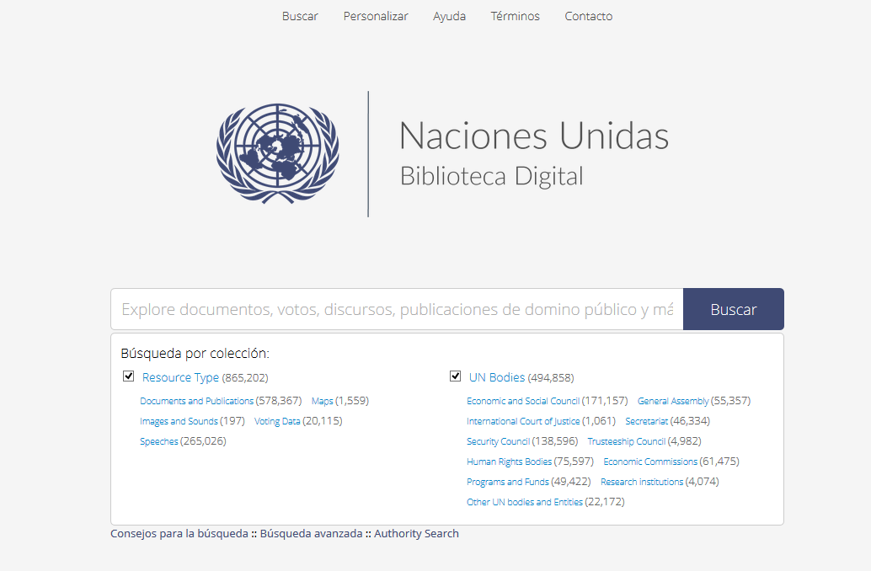Click the Búsqueda por colección heading
Viewport: 871px width, 571px height.
(x=195, y=353)
